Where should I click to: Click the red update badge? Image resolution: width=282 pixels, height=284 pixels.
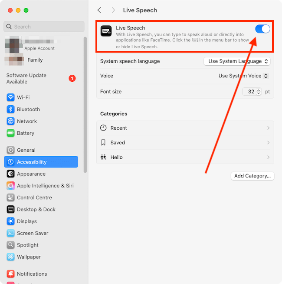tap(72, 78)
